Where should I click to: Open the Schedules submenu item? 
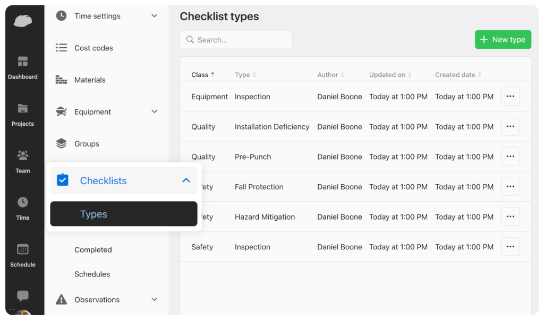click(x=92, y=274)
